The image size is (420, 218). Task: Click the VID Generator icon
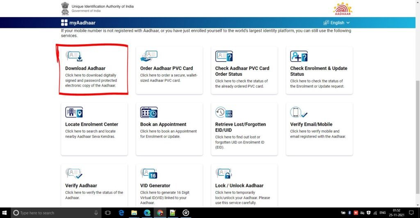click(x=148, y=173)
